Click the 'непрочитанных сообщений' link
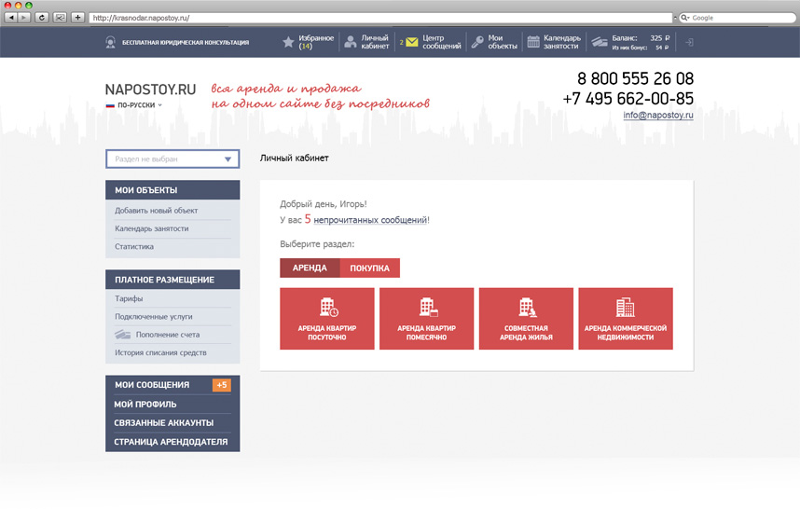Viewport: 800px width, 509px height. tap(370, 220)
